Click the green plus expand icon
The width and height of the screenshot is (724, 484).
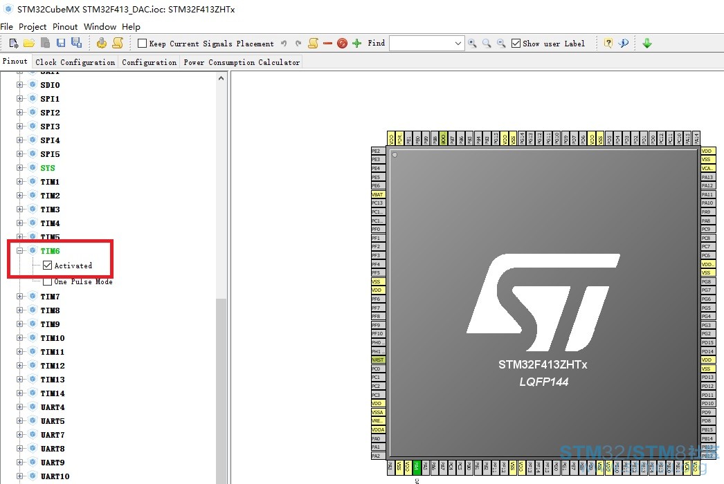357,44
